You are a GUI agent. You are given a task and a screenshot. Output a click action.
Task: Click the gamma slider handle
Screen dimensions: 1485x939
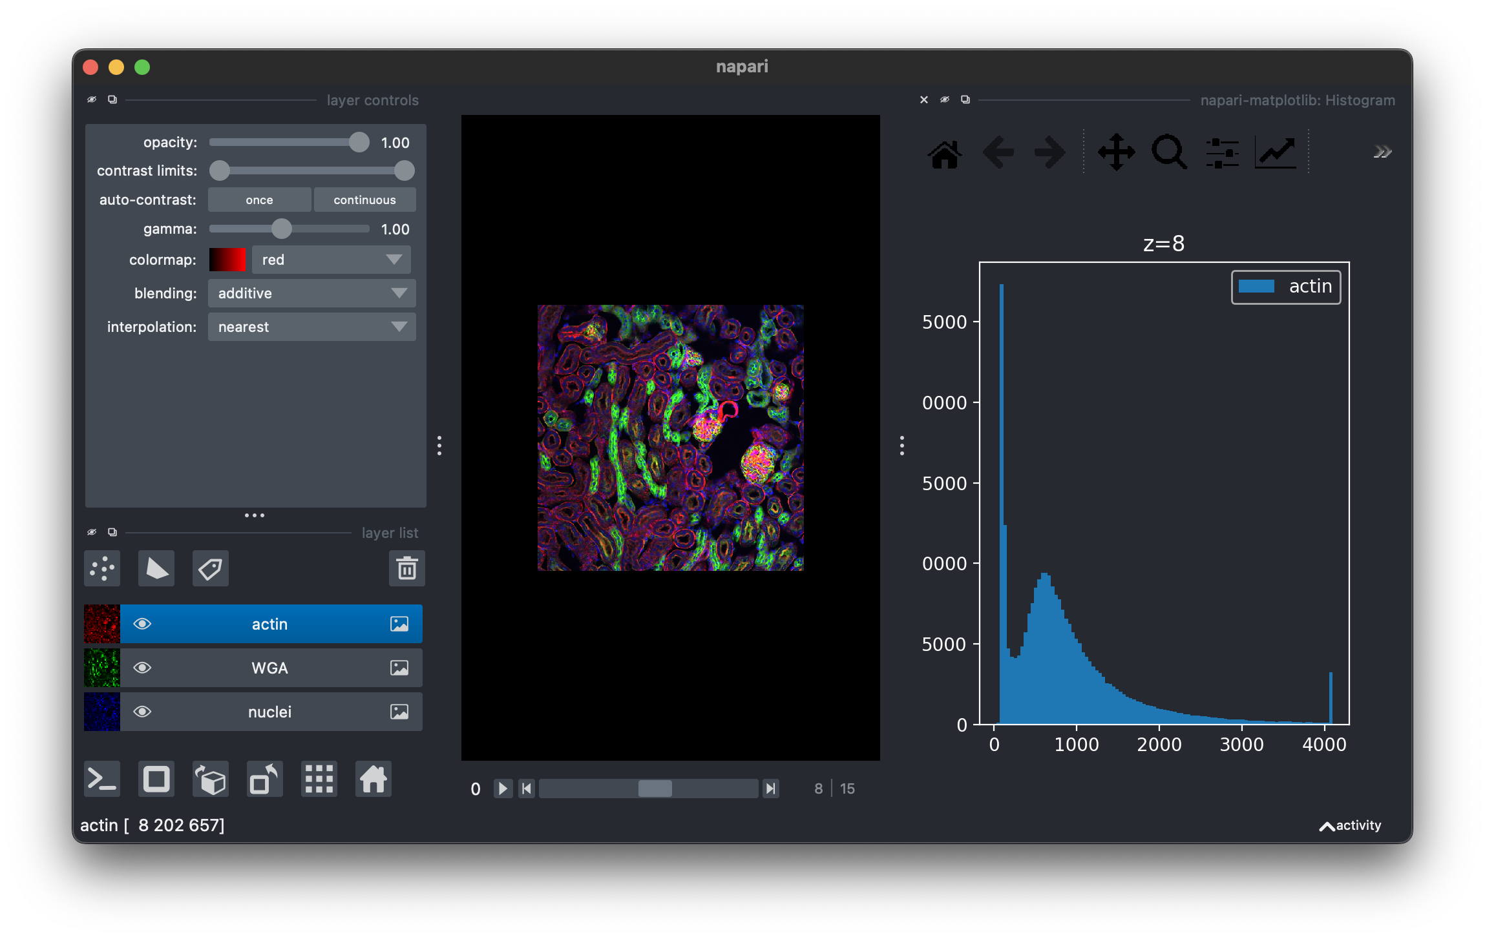tap(282, 229)
